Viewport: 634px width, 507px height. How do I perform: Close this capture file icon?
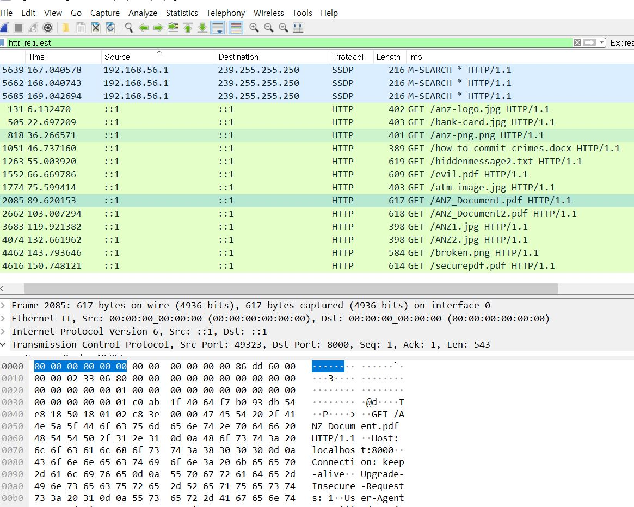(x=95, y=28)
